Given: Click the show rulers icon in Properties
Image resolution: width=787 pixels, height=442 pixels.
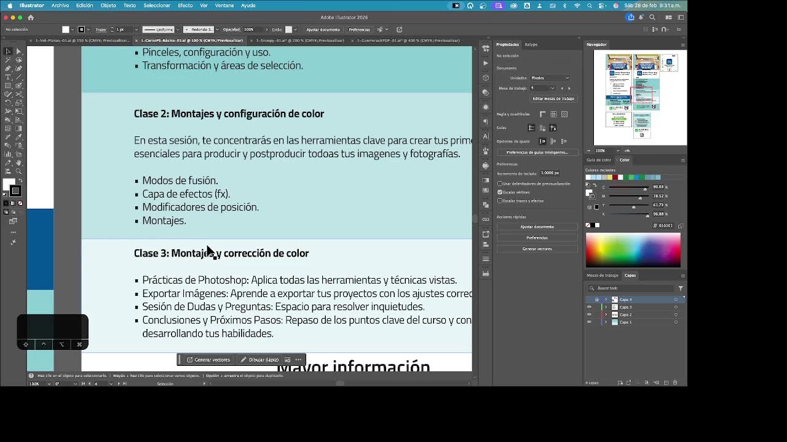Looking at the screenshot, I should pyautogui.click(x=543, y=114).
